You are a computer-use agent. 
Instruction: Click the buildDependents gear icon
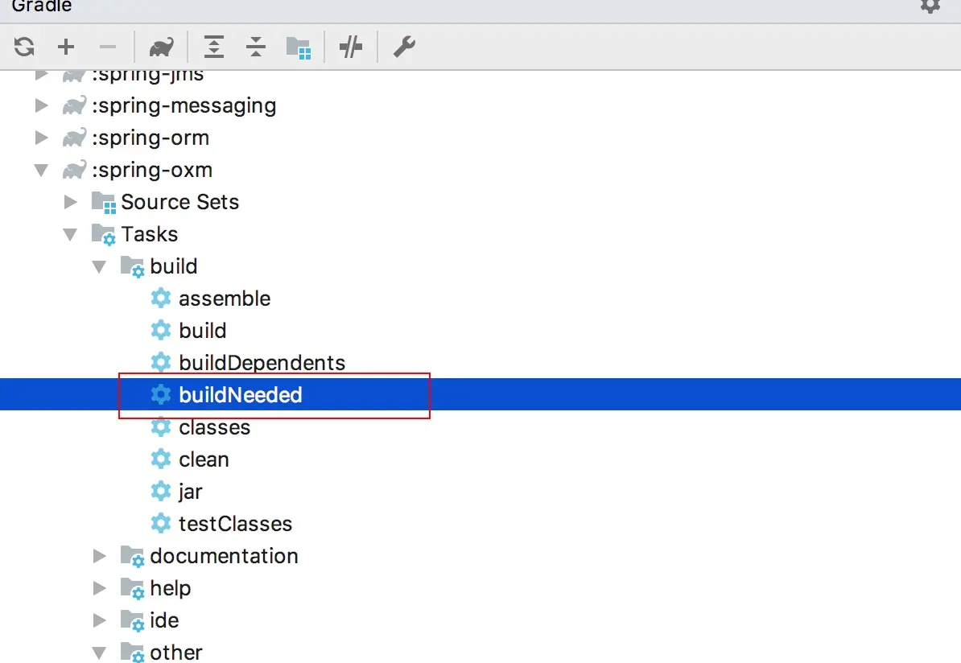pos(161,363)
